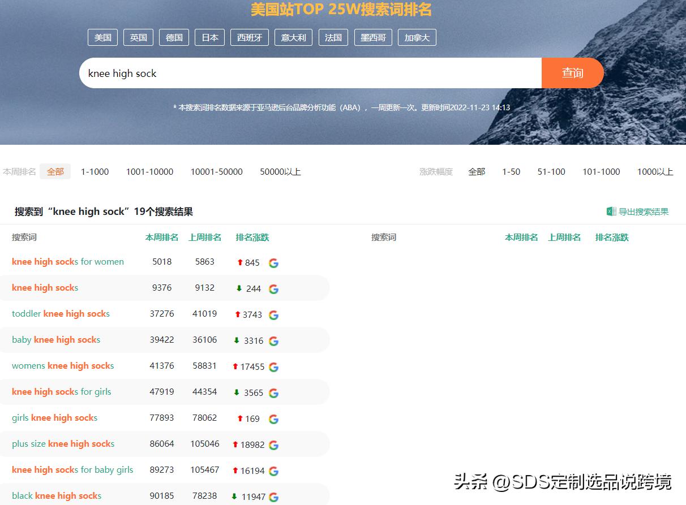This screenshot has width=686, height=505.
Task: Click the Google icon for "baby knee high socks"
Action: pos(273,341)
